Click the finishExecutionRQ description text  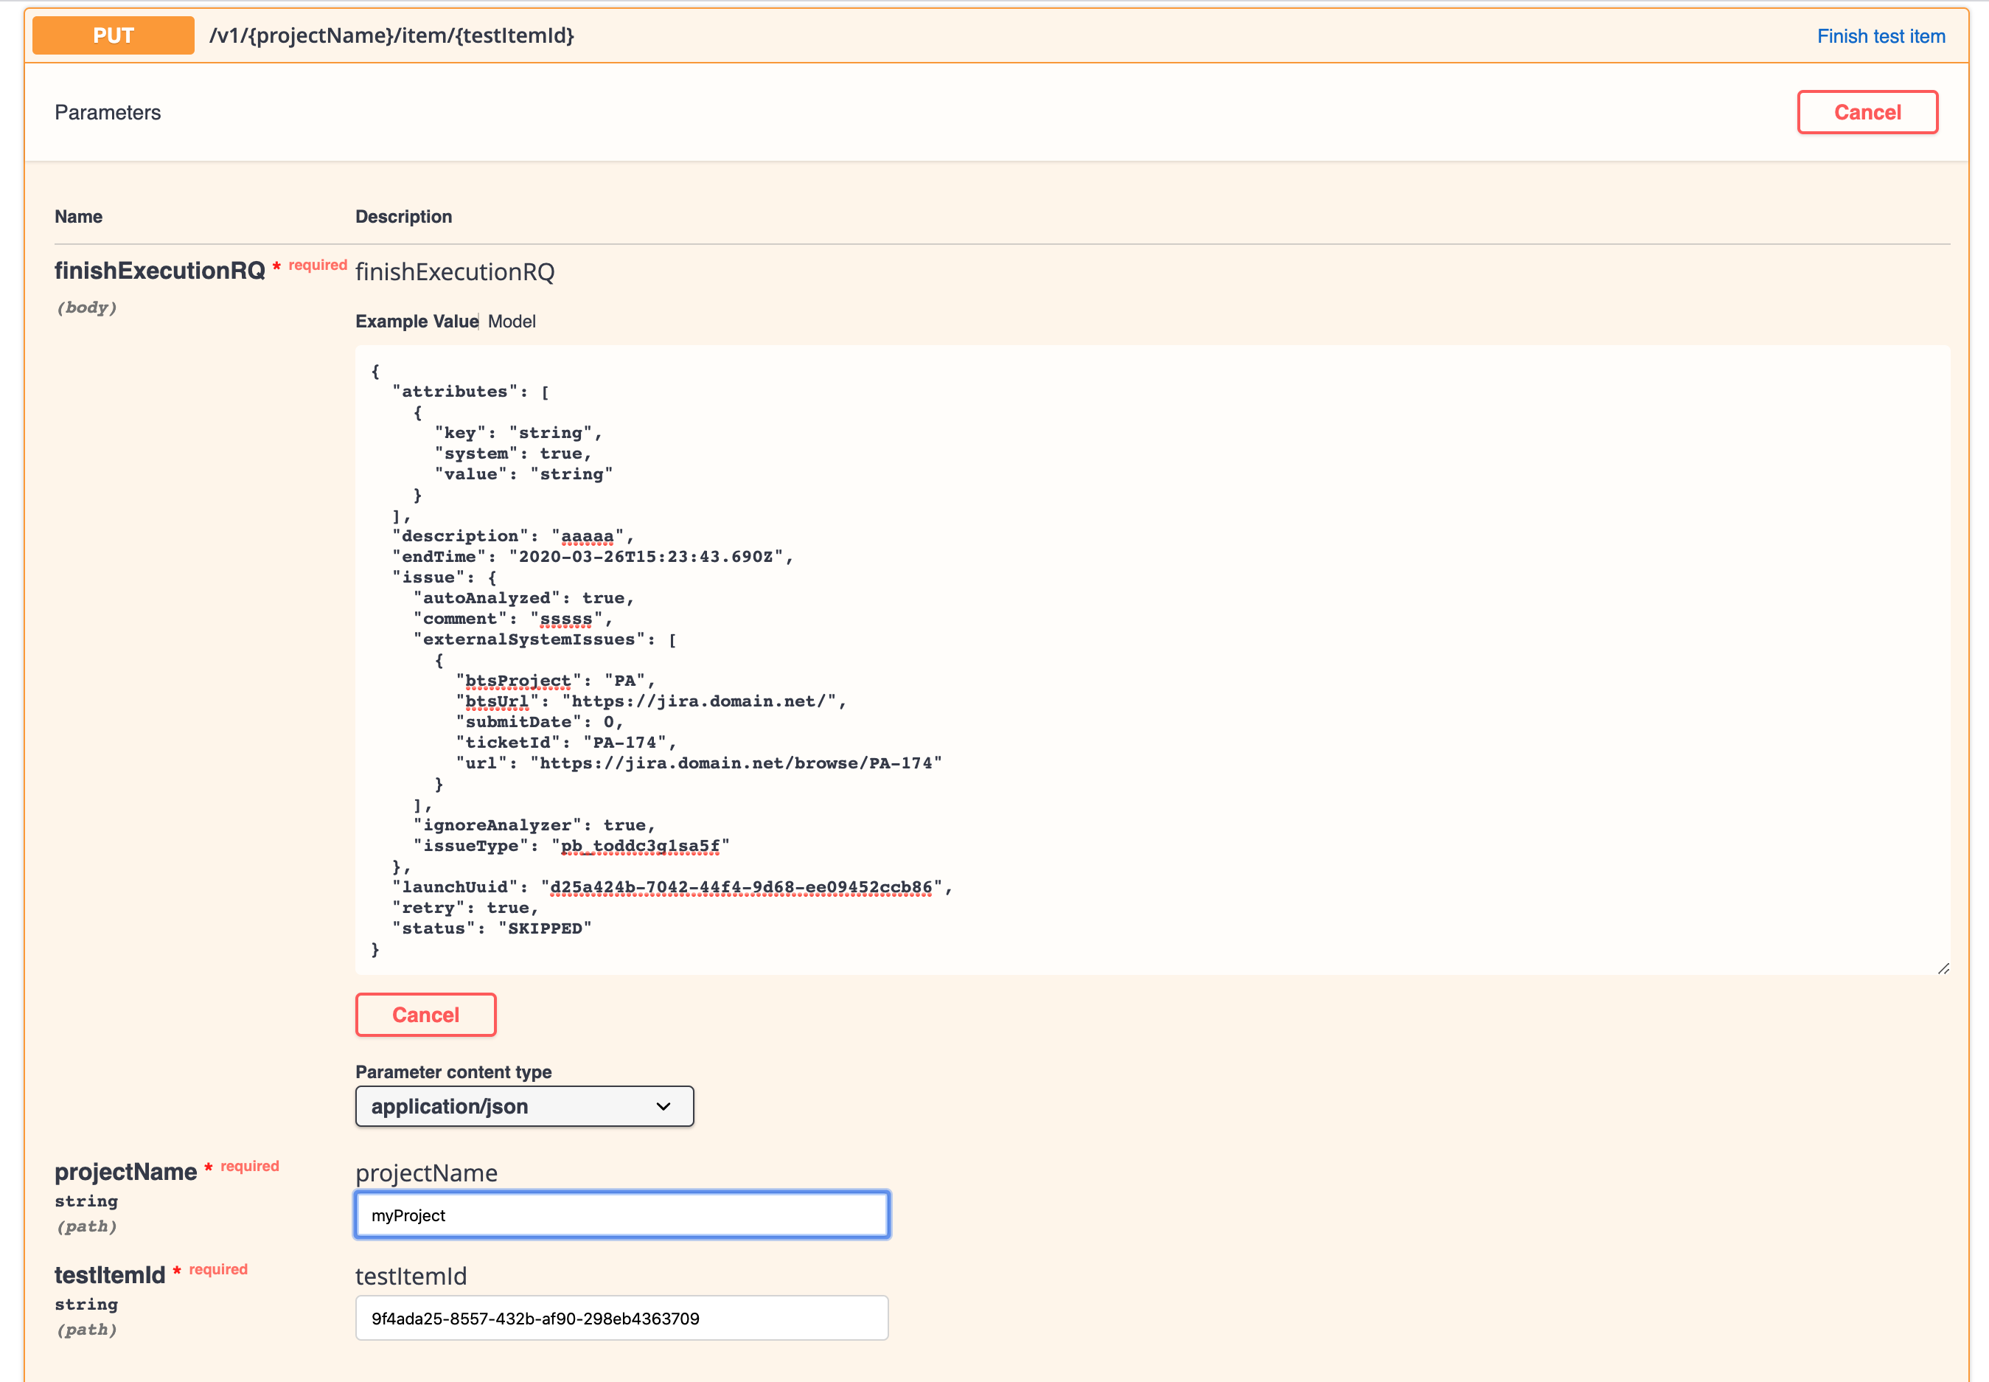(454, 271)
